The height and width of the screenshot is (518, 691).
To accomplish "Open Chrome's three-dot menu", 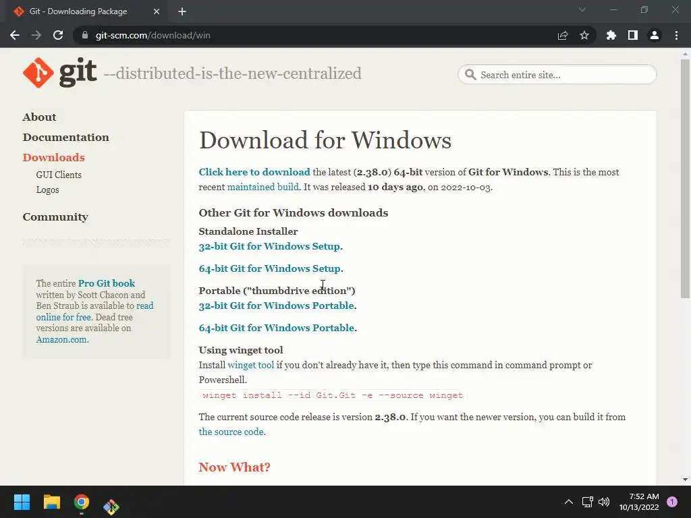I will click(x=676, y=35).
